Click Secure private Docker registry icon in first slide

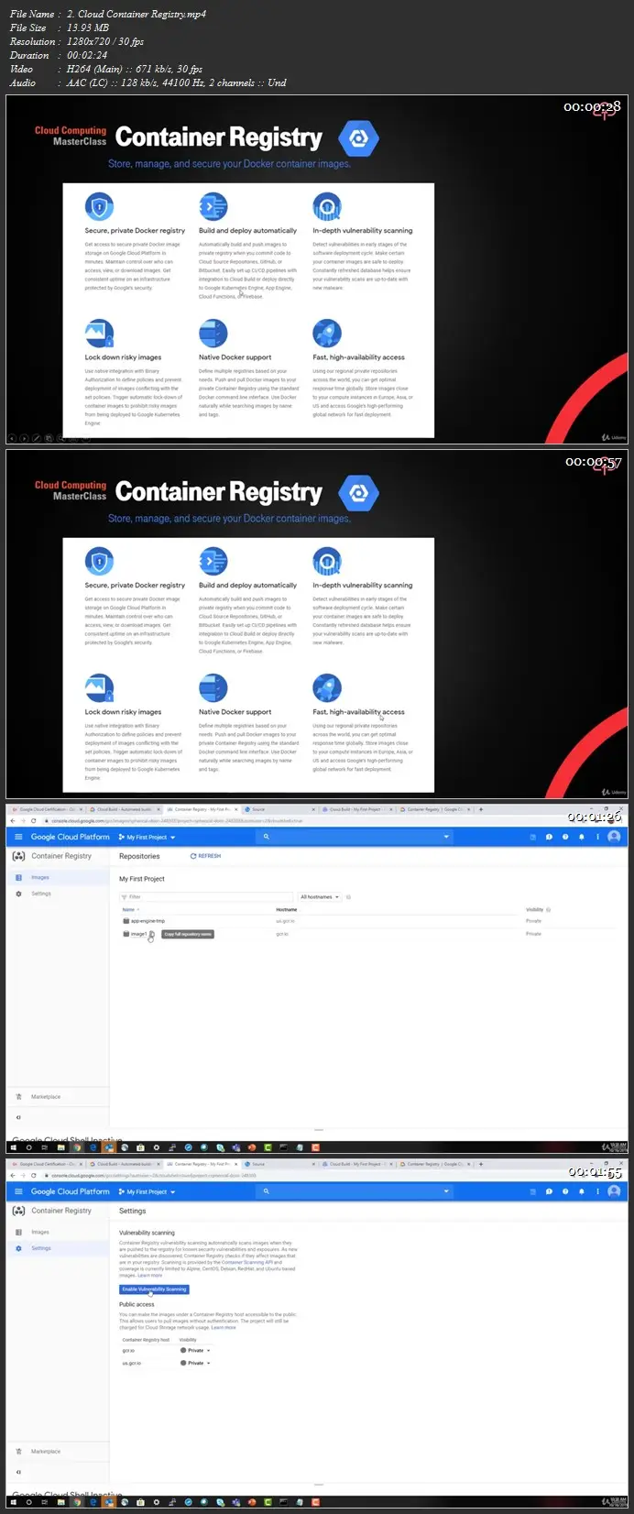pos(99,206)
